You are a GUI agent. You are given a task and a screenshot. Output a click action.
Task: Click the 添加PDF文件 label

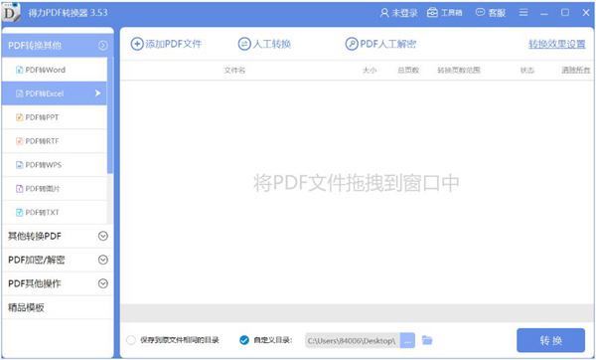173,44
